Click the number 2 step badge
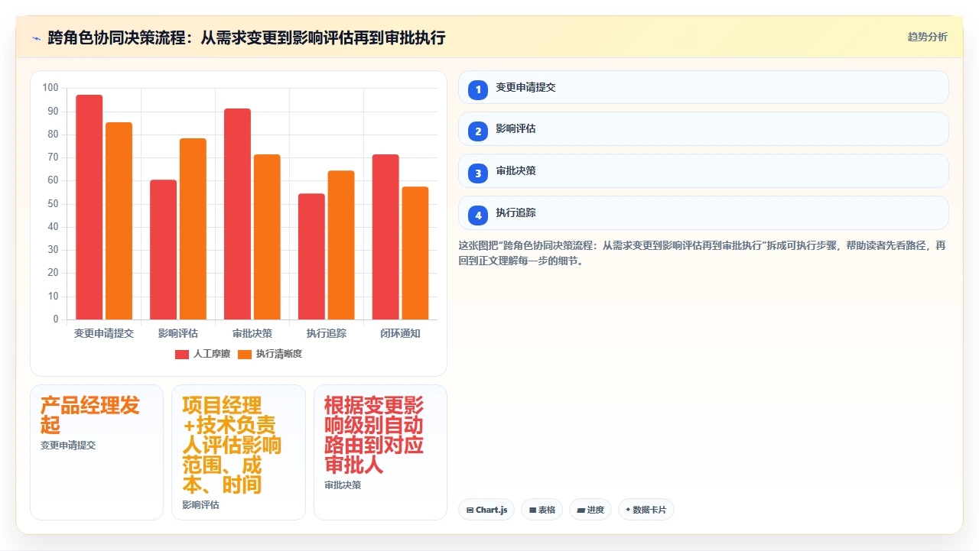The width and height of the screenshot is (979, 551). [478, 131]
